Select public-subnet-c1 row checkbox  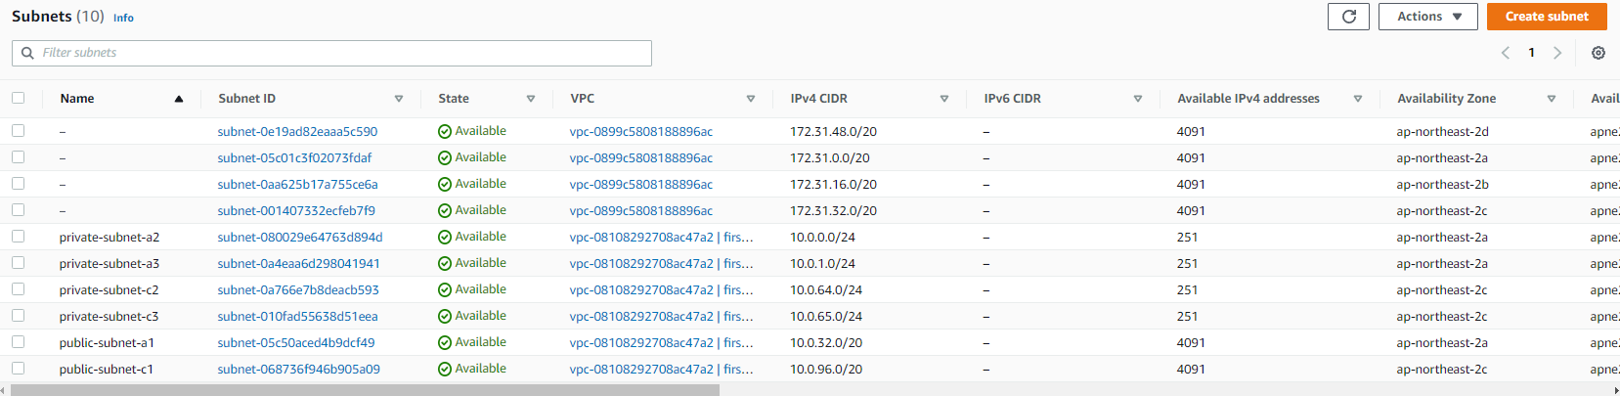pyautogui.click(x=19, y=368)
